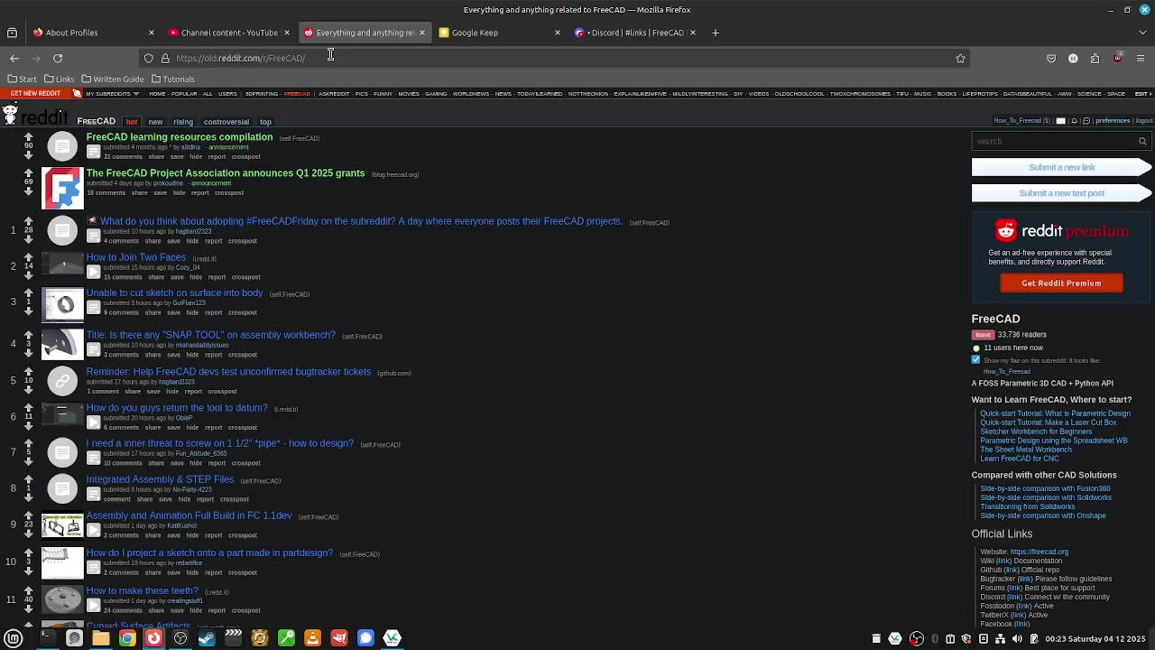Viewport: 1155px width, 650px height.
Task: Expand preview of 'return the tool to datum' post
Action: [93, 422]
